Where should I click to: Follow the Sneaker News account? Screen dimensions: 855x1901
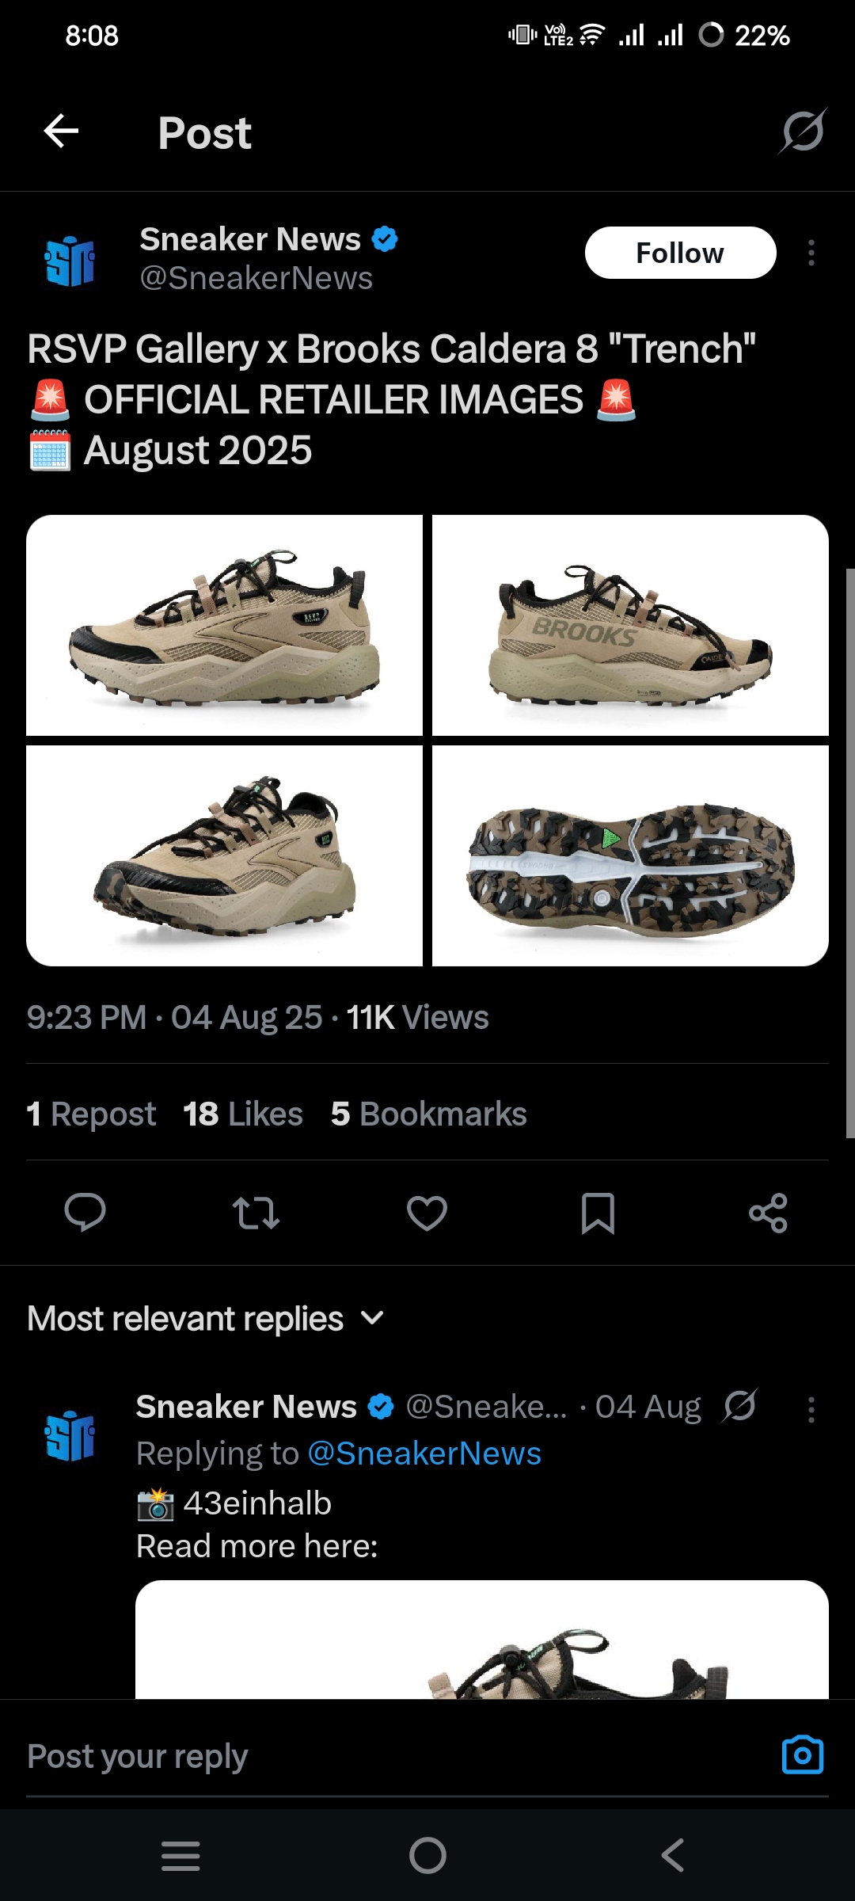pyautogui.click(x=680, y=253)
